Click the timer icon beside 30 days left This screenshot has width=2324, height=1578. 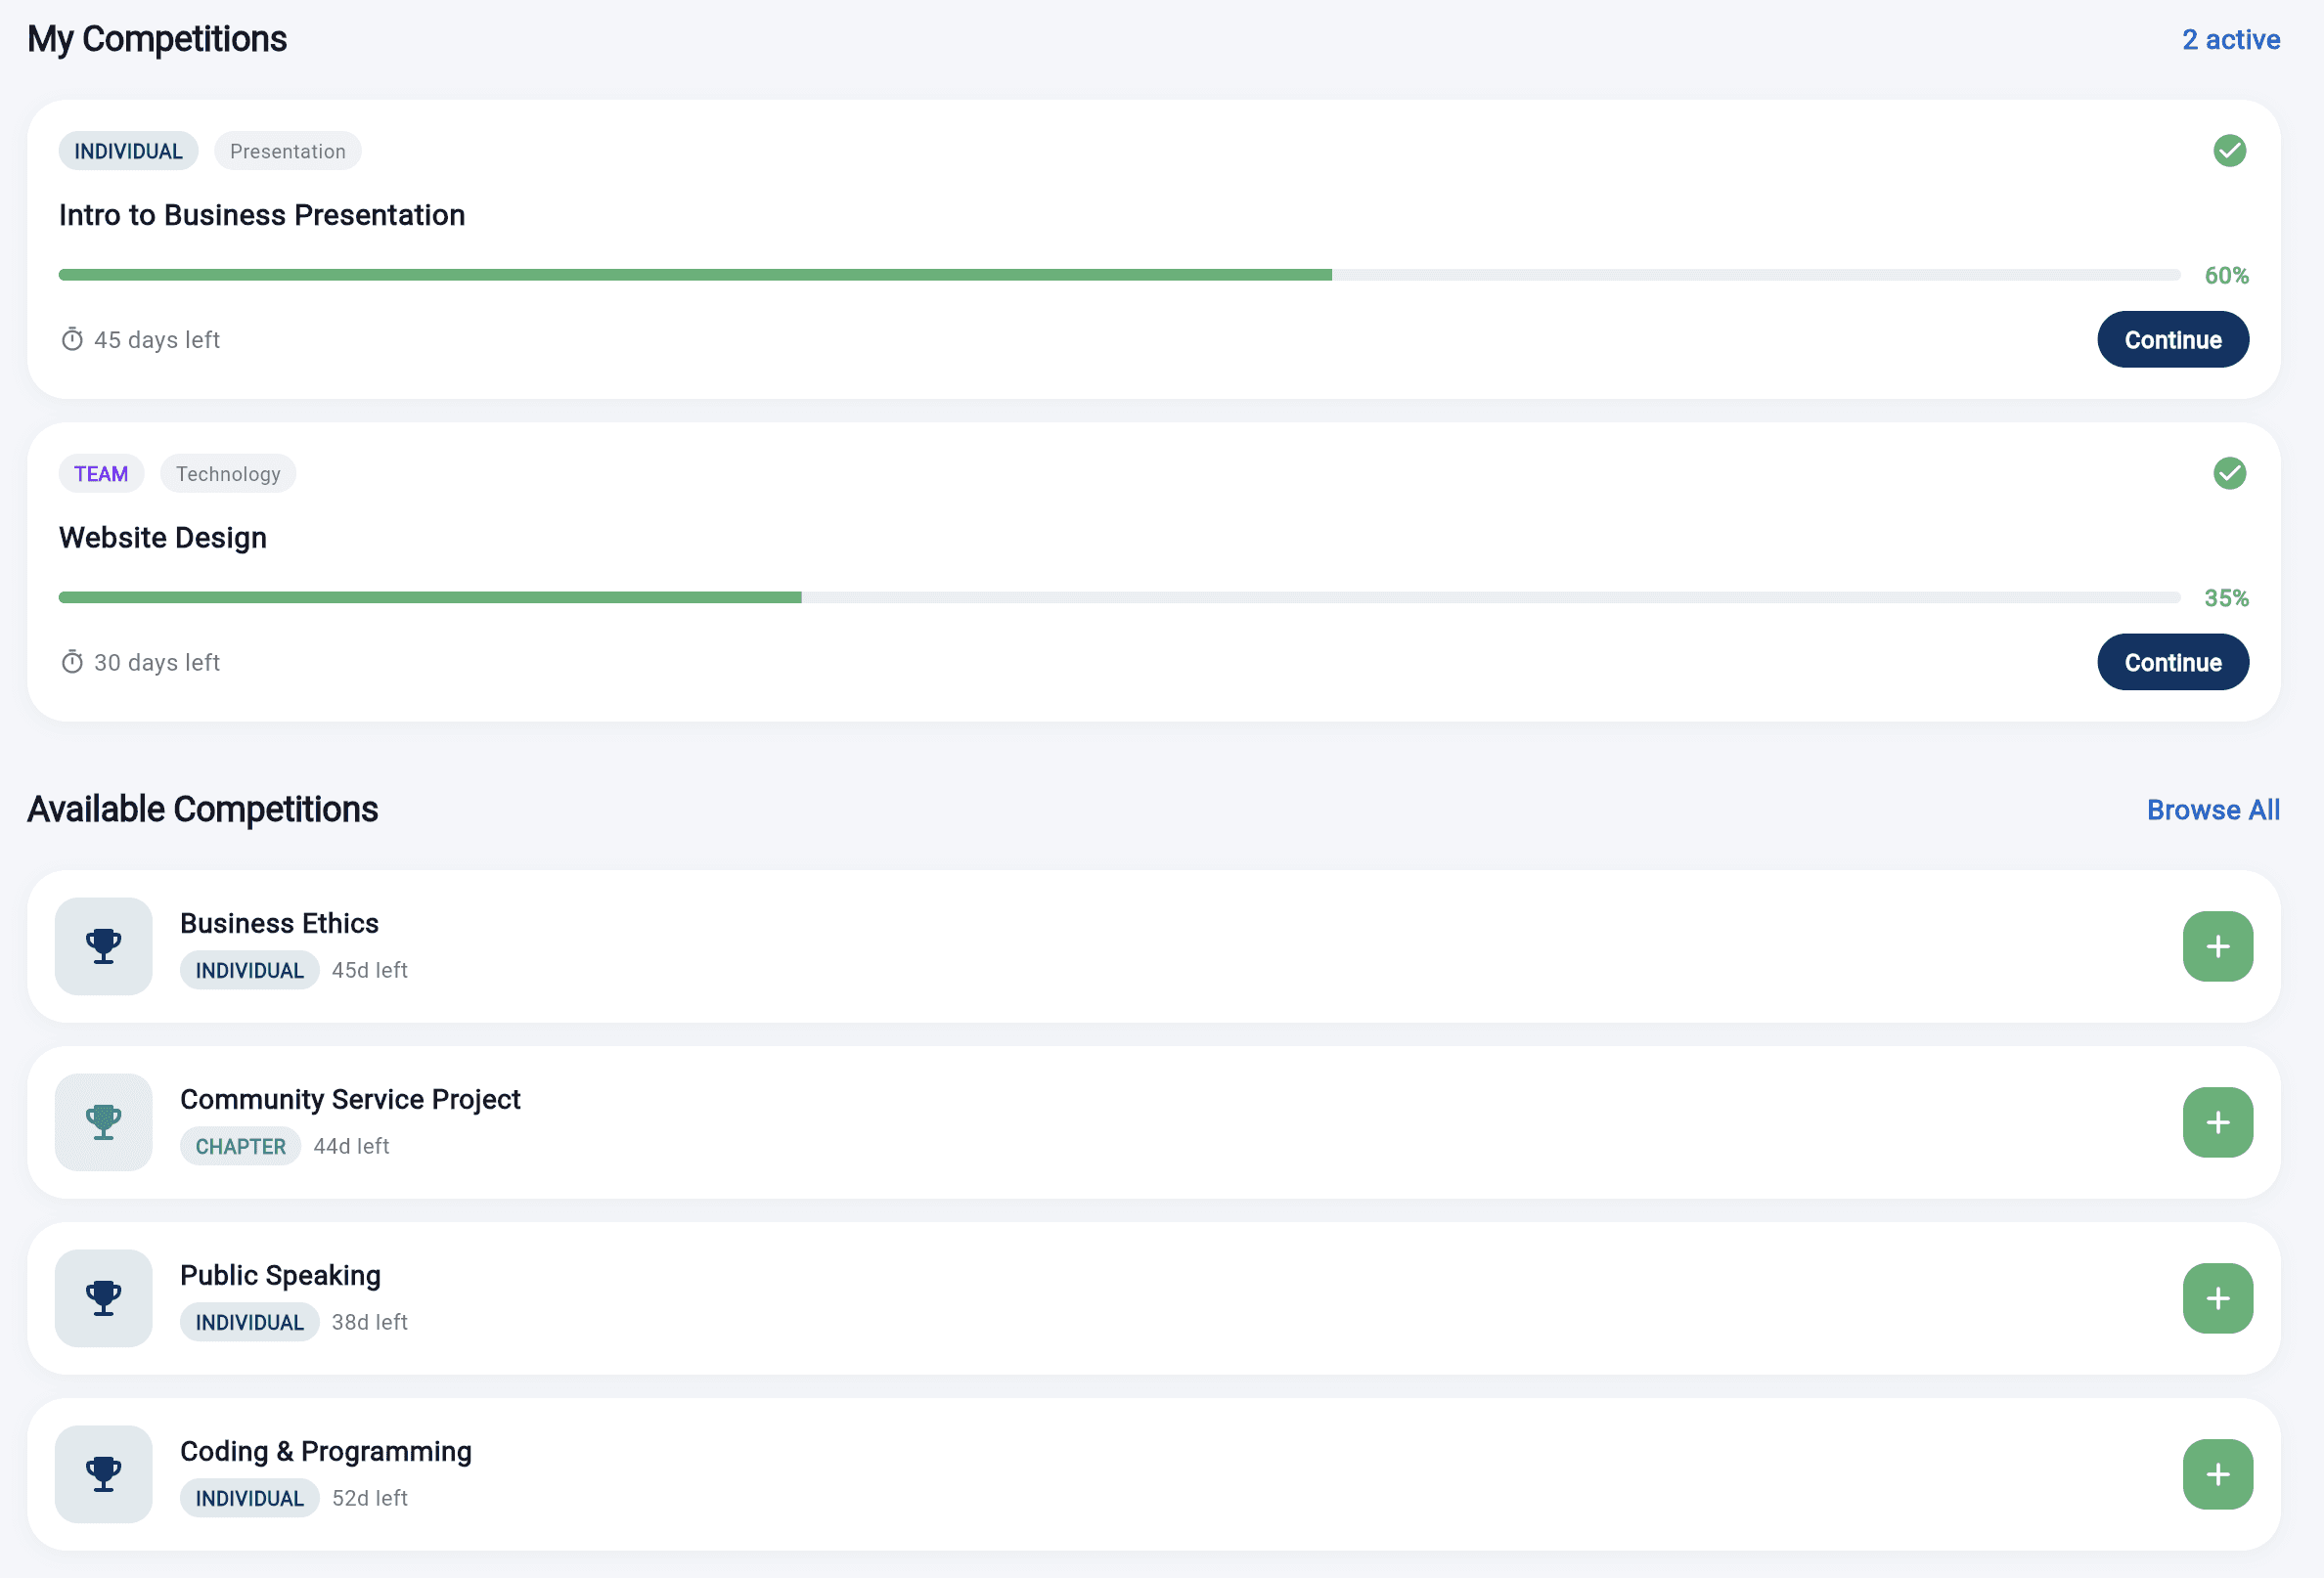click(x=72, y=662)
